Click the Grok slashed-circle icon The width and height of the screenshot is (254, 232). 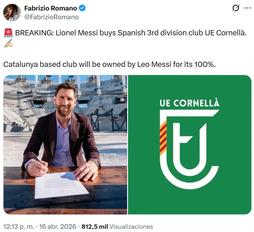(236, 8)
